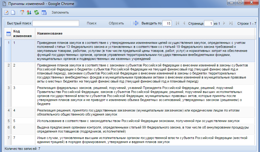The width and height of the screenshot is (260, 152).
Task: Click inside the Быстрый поиск field
Action: (56, 23)
